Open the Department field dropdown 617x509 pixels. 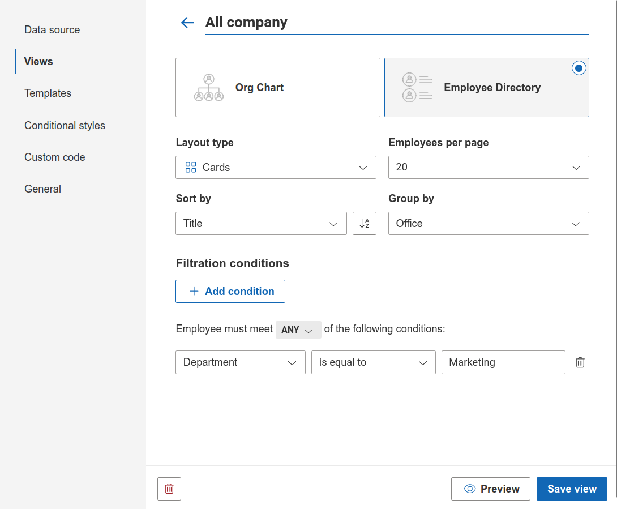(x=241, y=362)
